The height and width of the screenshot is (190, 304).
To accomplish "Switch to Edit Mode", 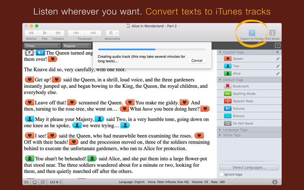I will pos(272,33).
